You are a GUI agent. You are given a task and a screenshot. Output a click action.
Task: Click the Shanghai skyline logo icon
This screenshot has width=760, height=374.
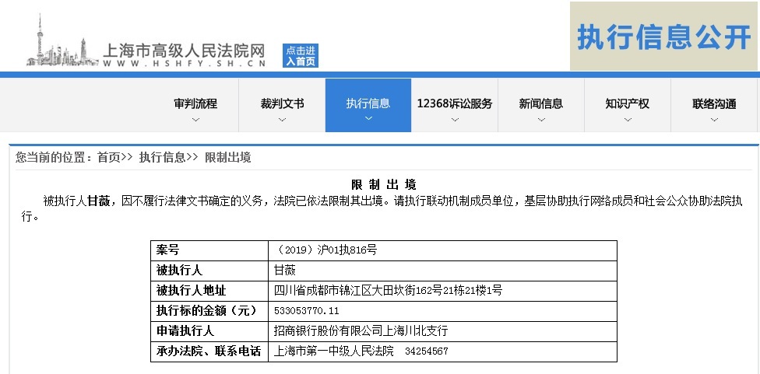[62, 41]
